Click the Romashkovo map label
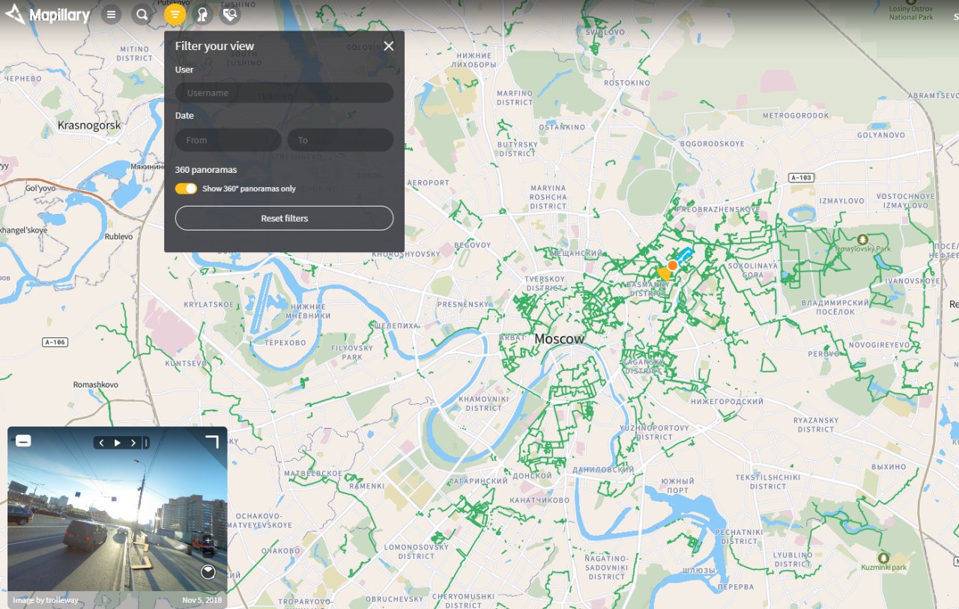959x609 pixels. point(95,385)
